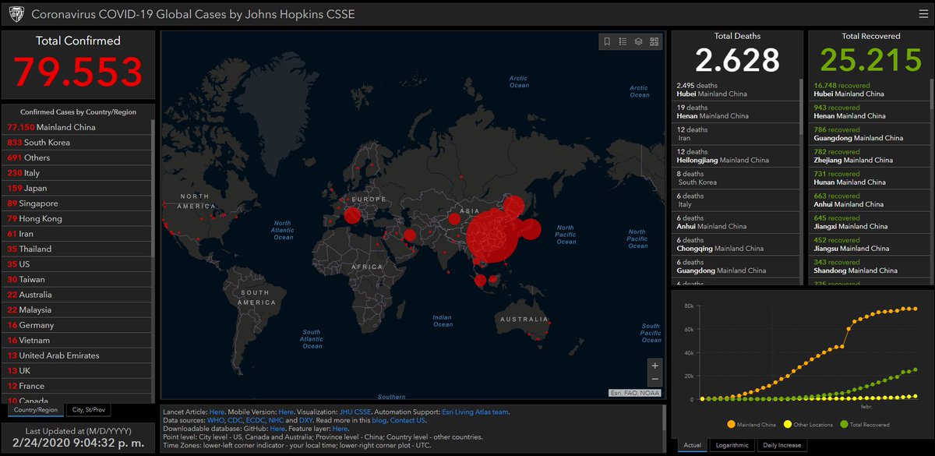Select Malaysia in country list
935x456 pixels.
tap(77, 309)
